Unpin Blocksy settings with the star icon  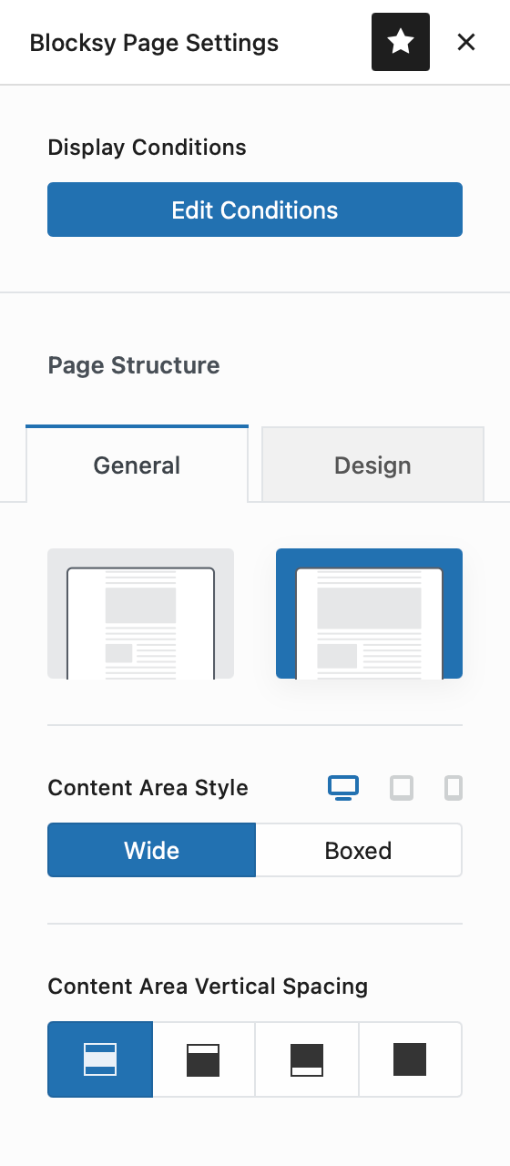(x=401, y=42)
